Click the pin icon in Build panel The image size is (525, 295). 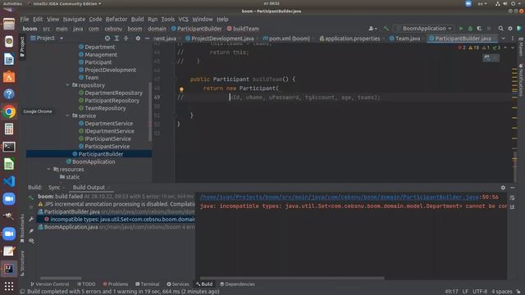(x=31, y=231)
